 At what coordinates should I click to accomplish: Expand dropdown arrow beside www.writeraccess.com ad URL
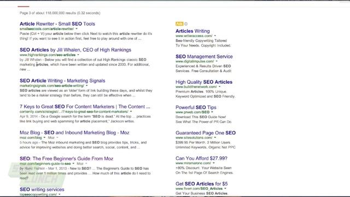(215, 36)
